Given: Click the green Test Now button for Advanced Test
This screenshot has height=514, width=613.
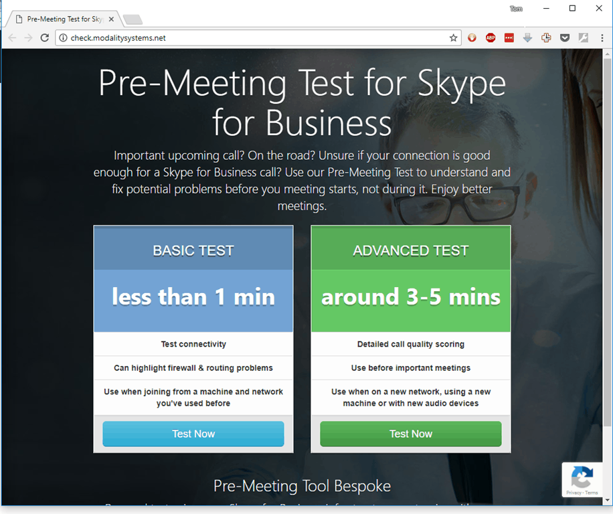Looking at the screenshot, I should click(x=411, y=434).
